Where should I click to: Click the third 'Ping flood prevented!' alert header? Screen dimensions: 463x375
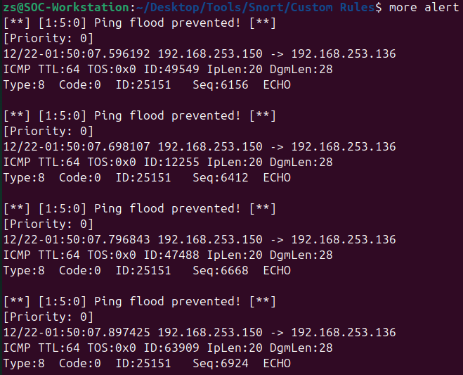click(140, 209)
